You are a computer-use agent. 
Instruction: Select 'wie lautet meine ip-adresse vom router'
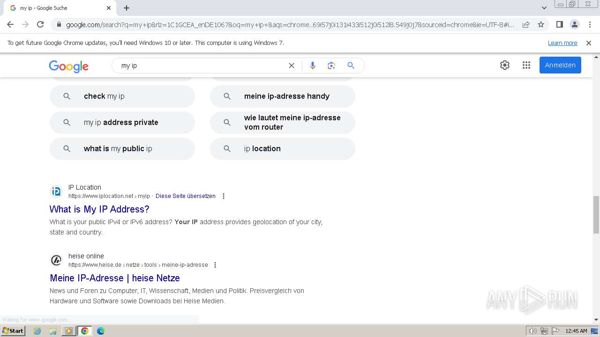[283, 123]
